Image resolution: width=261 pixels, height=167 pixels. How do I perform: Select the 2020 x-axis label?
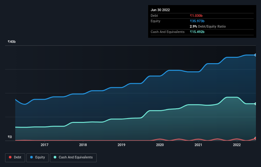(160, 145)
